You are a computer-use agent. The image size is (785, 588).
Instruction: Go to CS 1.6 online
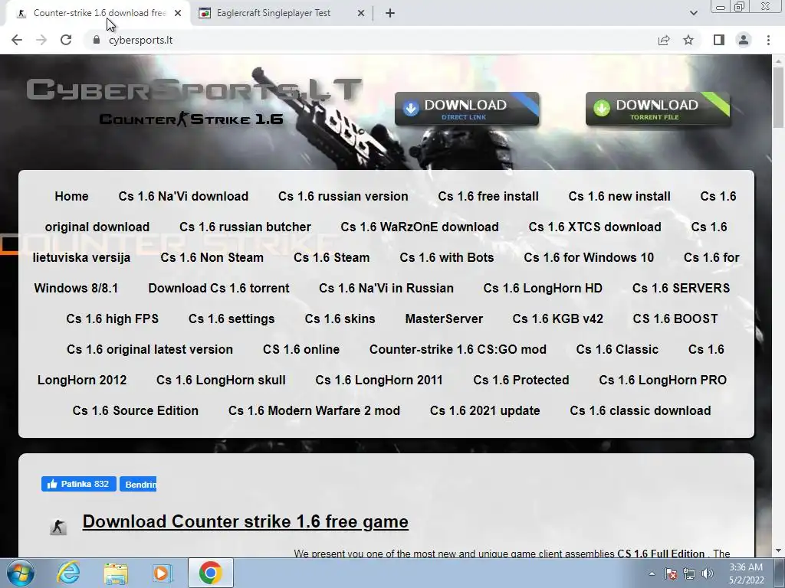(x=301, y=349)
